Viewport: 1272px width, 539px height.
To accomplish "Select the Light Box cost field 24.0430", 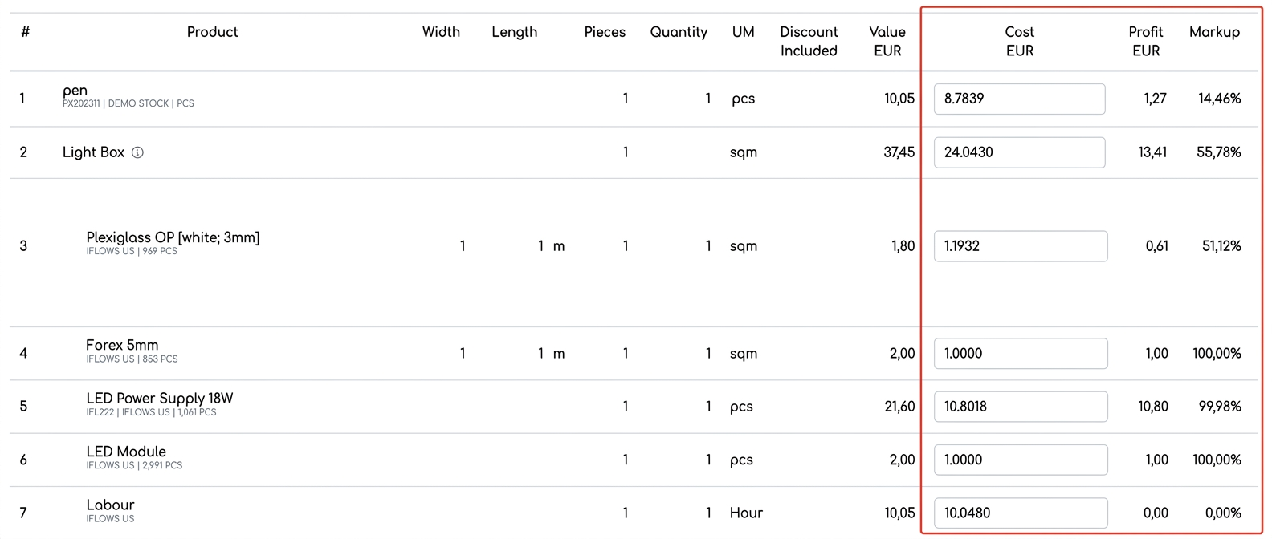I will 1019,152.
